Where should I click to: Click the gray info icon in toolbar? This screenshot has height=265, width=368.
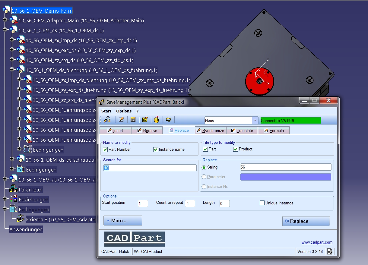pos(133,120)
